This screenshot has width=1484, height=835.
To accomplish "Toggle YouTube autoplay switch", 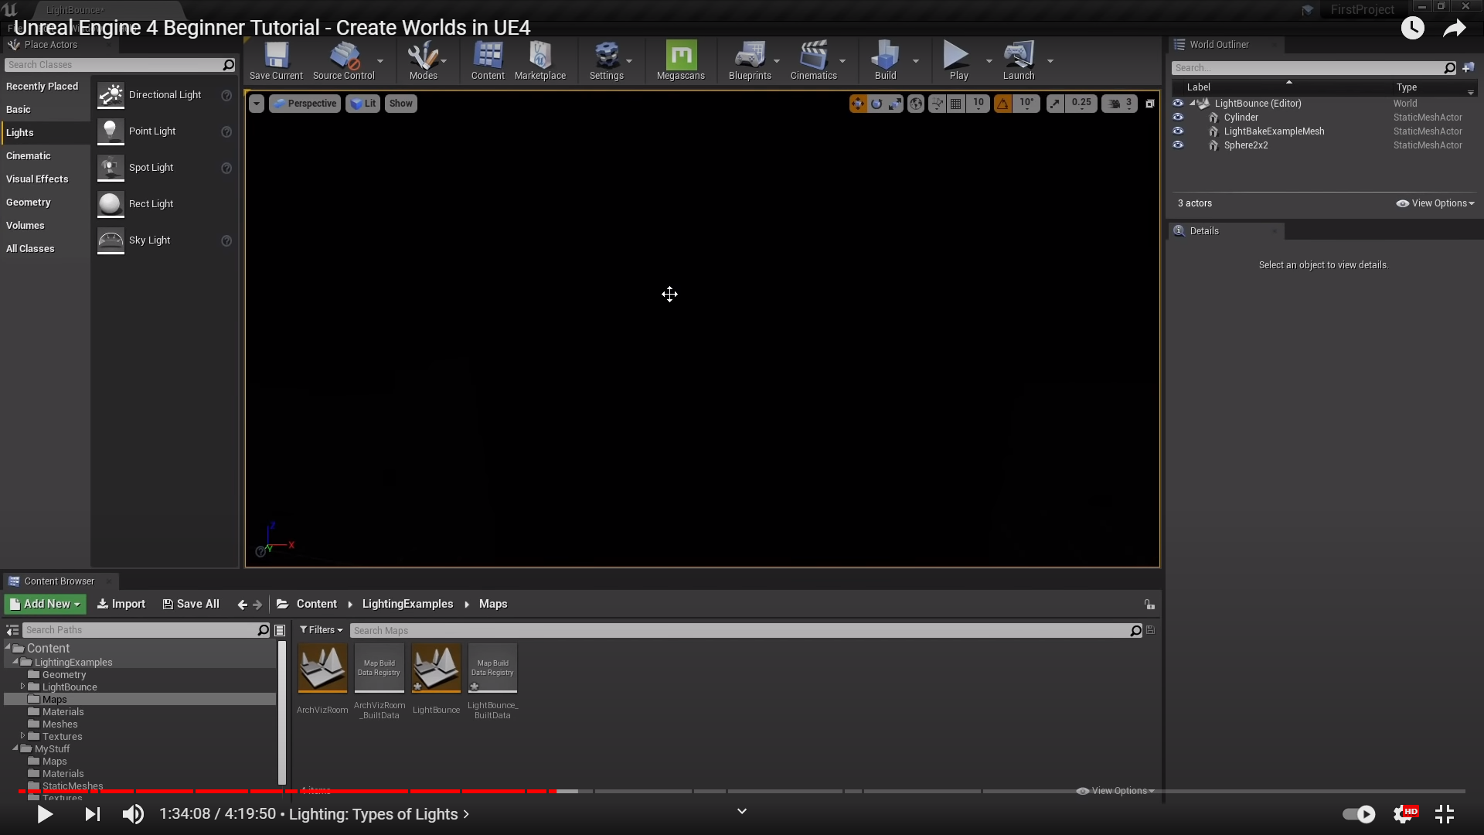I will (x=1359, y=814).
